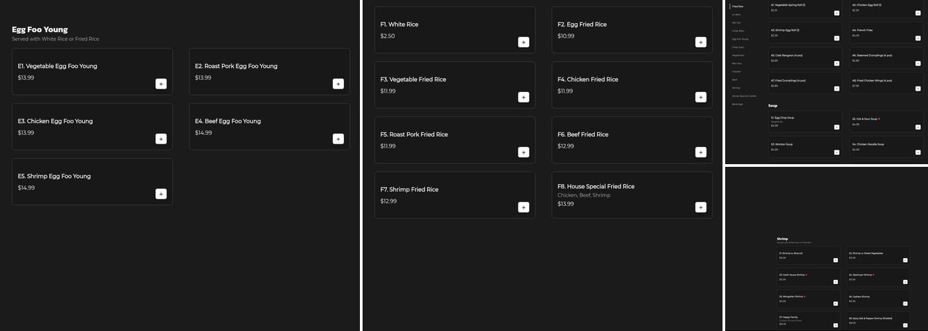Add Roast Pork Fried Rice to cart
Image resolution: width=928 pixels, height=331 pixels.
pos(524,152)
